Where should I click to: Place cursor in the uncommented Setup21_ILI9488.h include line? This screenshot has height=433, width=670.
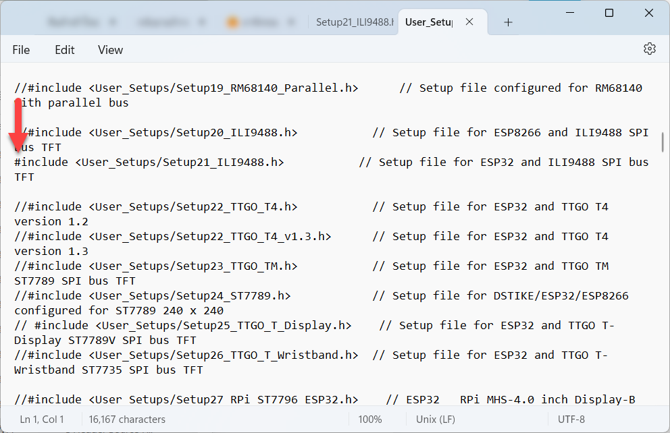pyautogui.click(x=149, y=162)
